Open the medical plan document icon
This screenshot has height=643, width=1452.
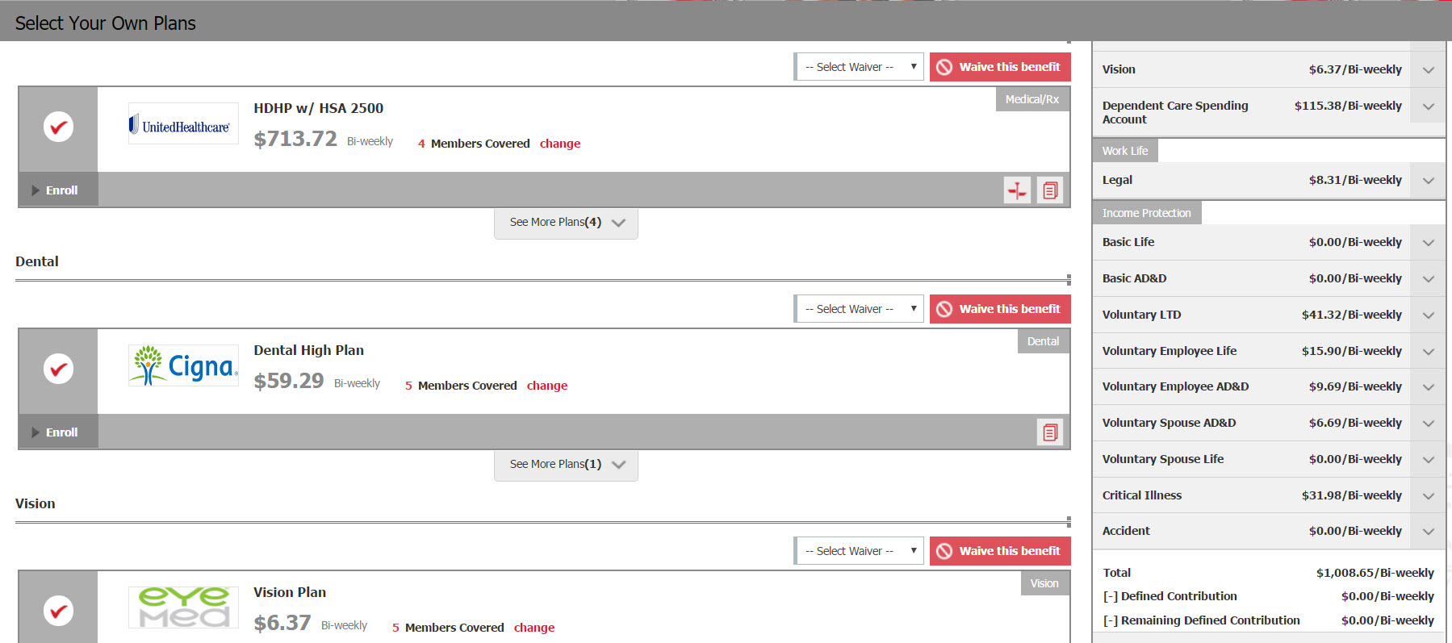(1050, 190)
